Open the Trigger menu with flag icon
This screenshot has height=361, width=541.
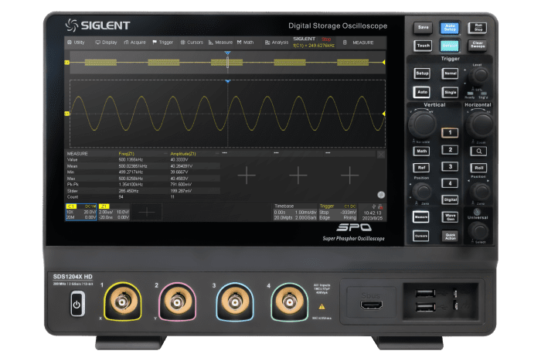(x=162, y=43)
